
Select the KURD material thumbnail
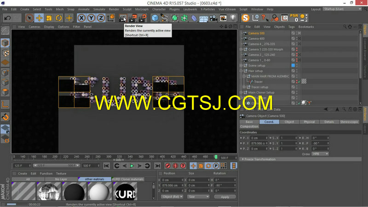point(125,191)
